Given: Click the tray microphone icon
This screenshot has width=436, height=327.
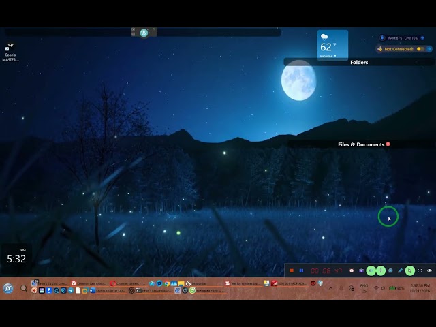Looking at the screenshot, I should pyautogui.click(x=341, y=288).
